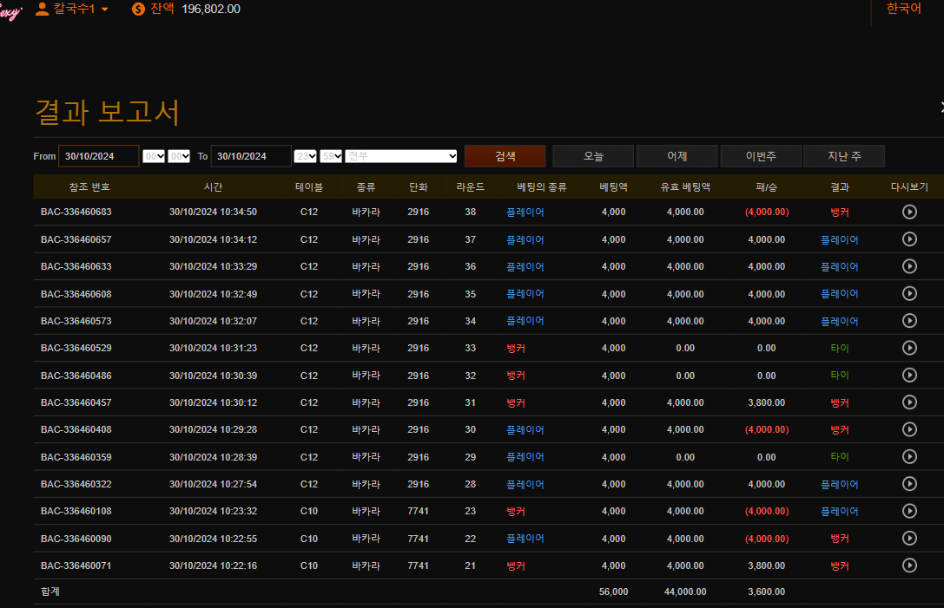Open the From hour dropdown
This screenshot has height=608, width=944.
pos(154,156)
